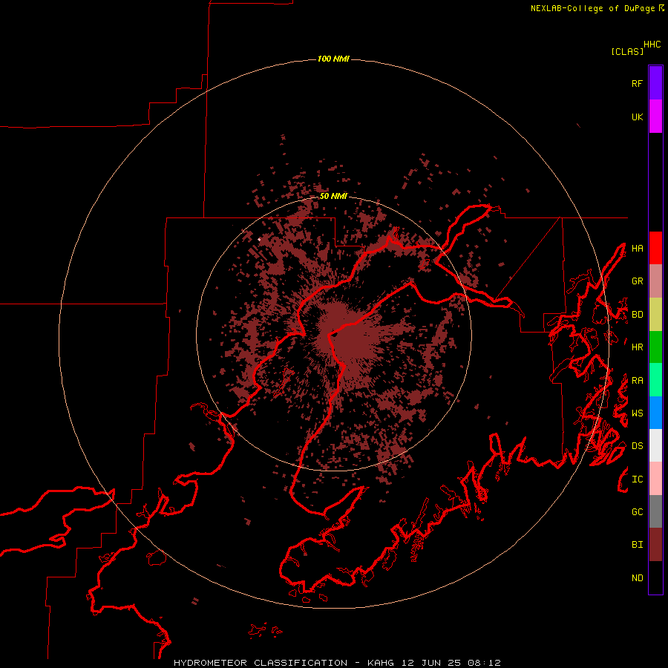Click the RF purple legend swatch
Viewport: 668px width, 668px height.
pyautogui.click(x=655, y=83)
